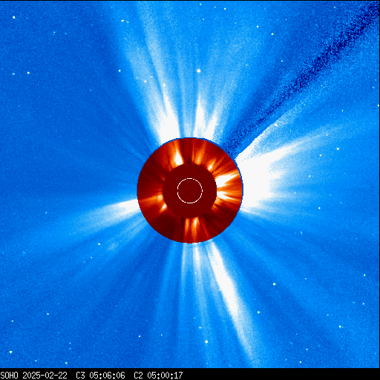The height and width of the screenshot is (380, 380).
Task: Select the C2 05:00:17 timestamp
Action: 158,376
